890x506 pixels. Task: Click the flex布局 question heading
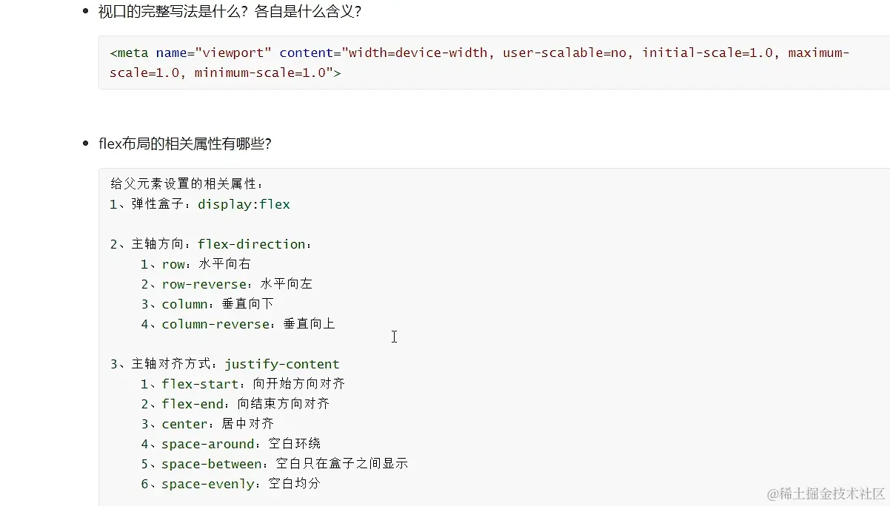click(185, 144)
